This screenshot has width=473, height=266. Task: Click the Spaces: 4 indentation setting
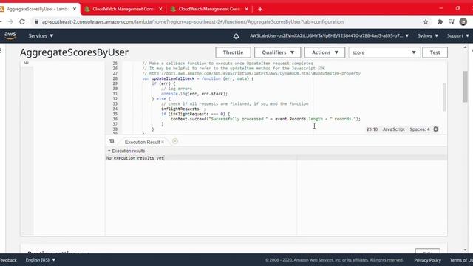point(420,129)
